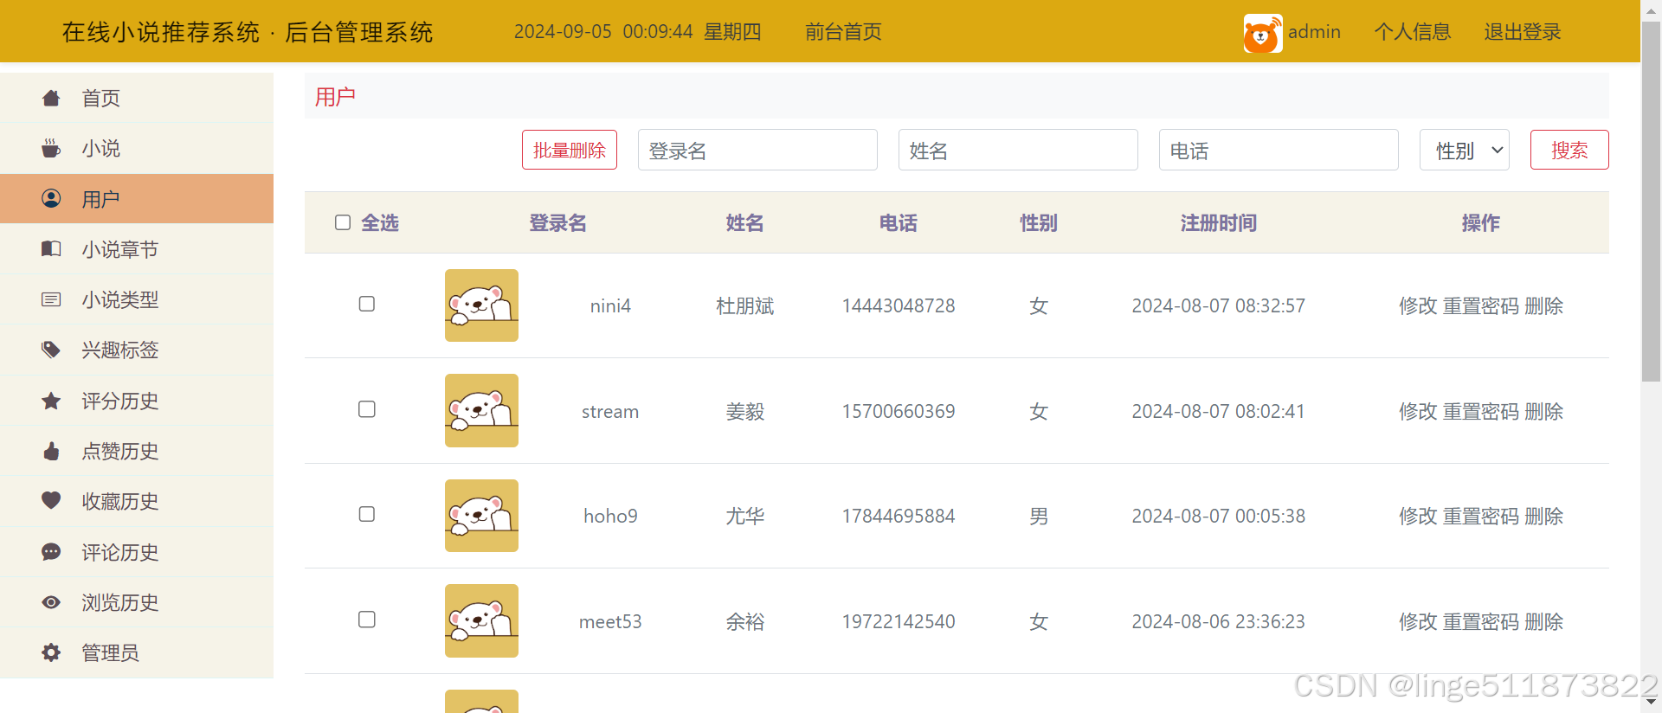Open 收藏历史 in the sidebar
The height and width of the screenshot is (713, 1662).
pyautogui.click(x=137, y=501)
